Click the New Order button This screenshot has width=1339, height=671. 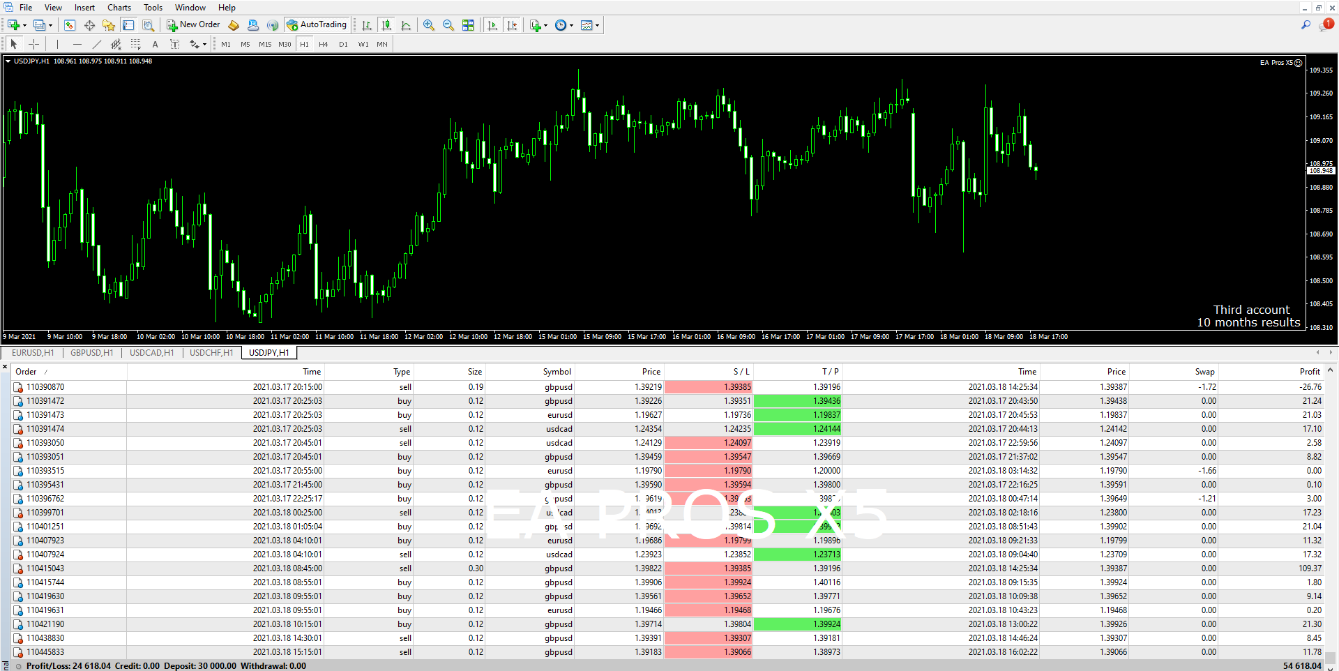coord(193,25)
